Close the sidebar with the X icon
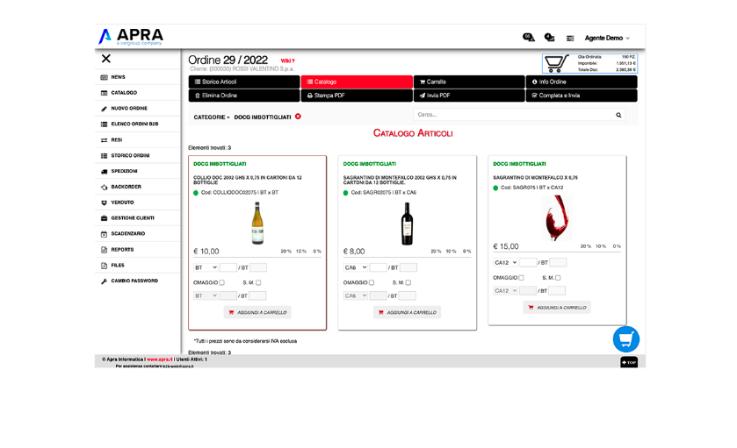The width and height of the screenshot is (737, 448). 106,59
